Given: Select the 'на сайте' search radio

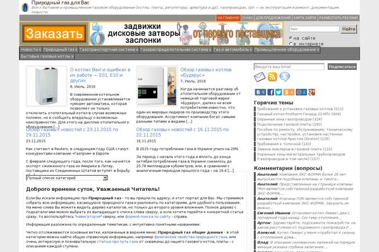Looking at the screenshot, I should (x=291, y=38).
